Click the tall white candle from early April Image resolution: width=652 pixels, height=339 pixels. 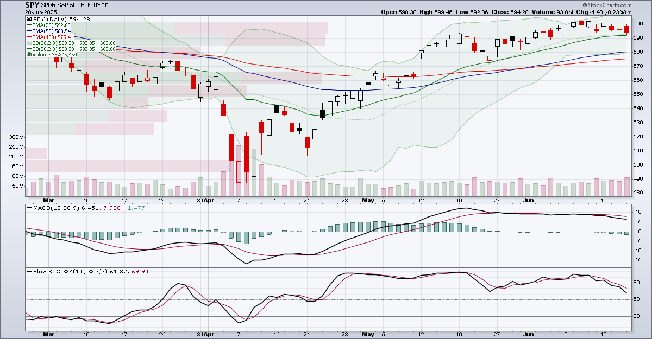coord(254,137)
